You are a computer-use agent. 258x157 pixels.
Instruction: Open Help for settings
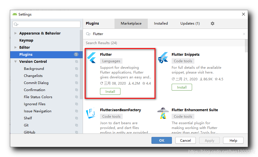tap(233, 140)
